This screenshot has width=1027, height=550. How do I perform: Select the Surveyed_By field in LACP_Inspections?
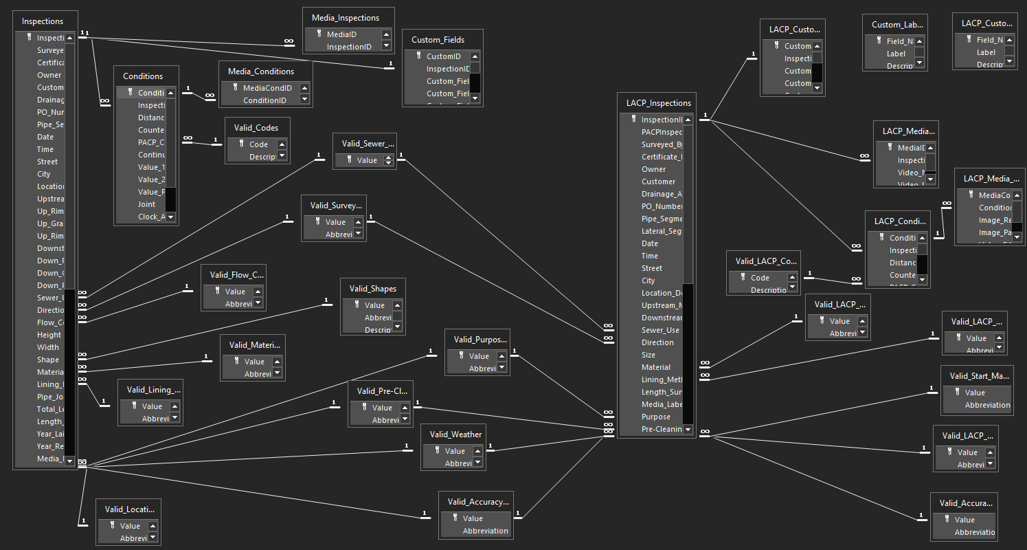(662, 144)
